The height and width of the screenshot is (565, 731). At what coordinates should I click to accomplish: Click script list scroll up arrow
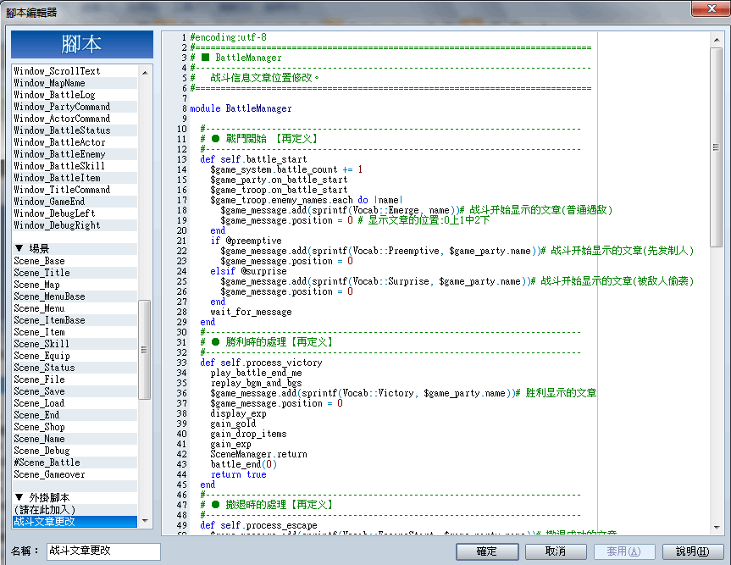point(145,72)
